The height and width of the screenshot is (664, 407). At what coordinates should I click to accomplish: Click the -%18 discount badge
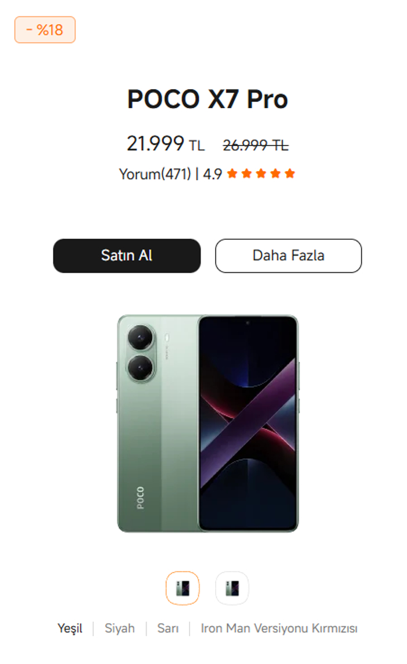click(45, 30)
